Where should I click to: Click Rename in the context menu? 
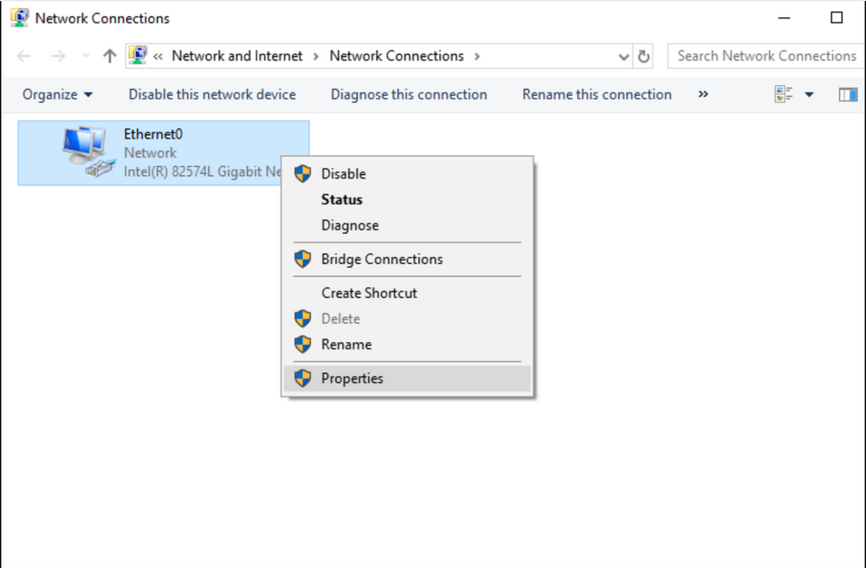346,344
